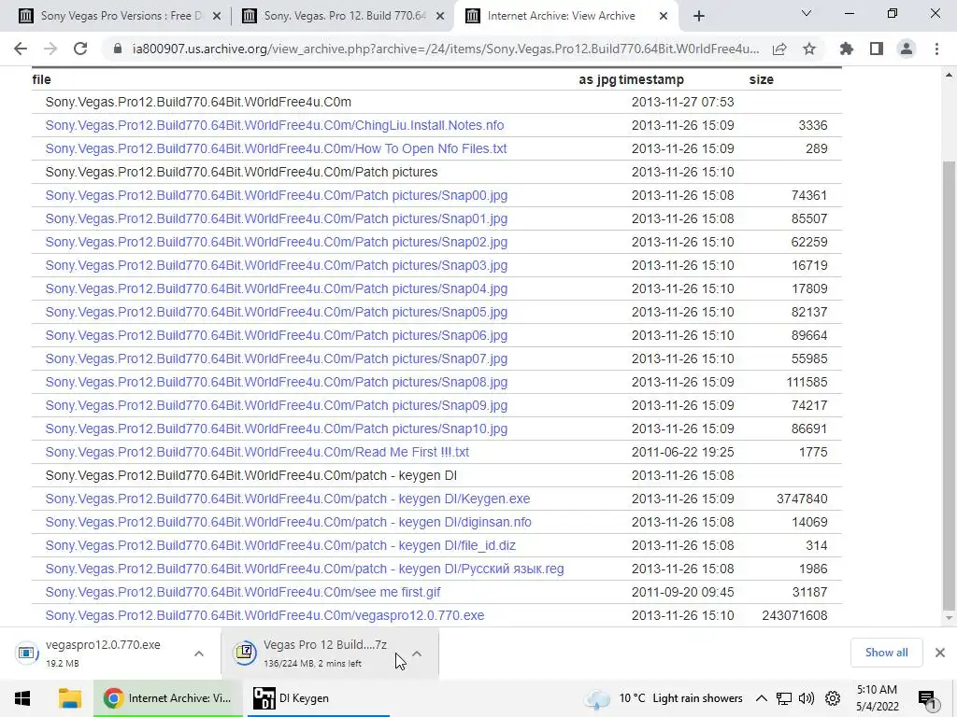Screen dimensions: 957x717
Task: Reload the current page
Action: pos(80,49)
